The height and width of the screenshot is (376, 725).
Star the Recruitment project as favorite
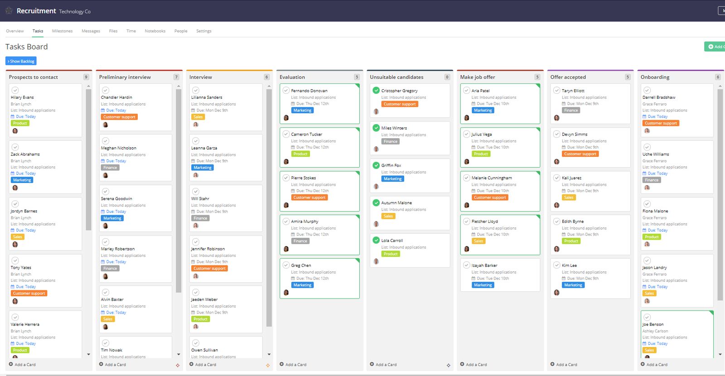click(9, 10)
